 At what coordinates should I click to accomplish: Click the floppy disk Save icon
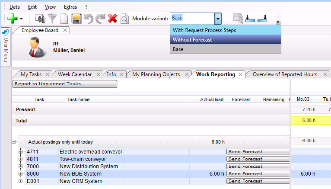76,19
